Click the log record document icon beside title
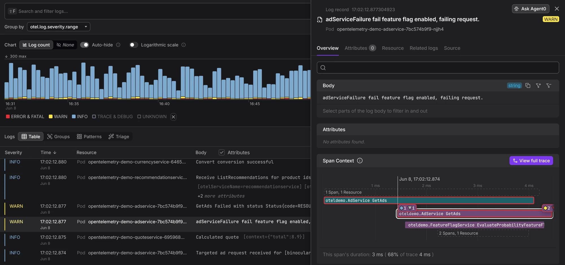565x265 pixels. (x=320, y=19)
